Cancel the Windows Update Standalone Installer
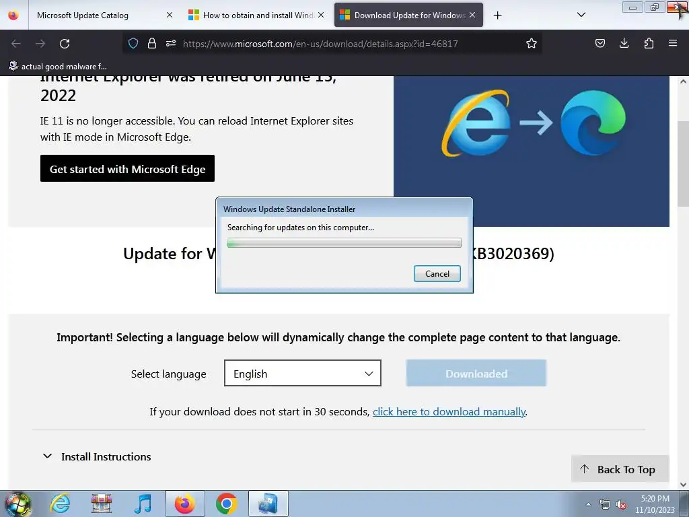This screenshot has width=689, height=517. click(x=437, y=273)
